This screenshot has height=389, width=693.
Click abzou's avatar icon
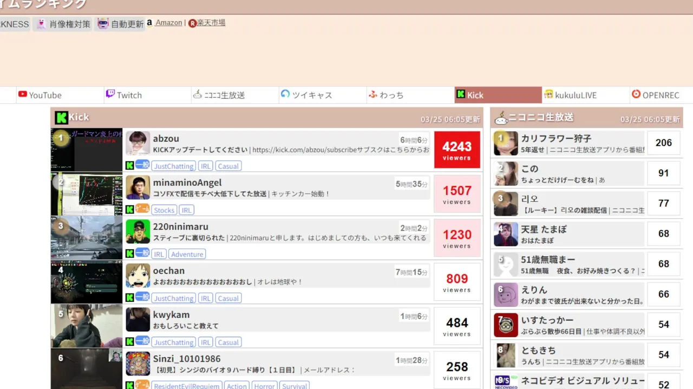click(138, 143)
